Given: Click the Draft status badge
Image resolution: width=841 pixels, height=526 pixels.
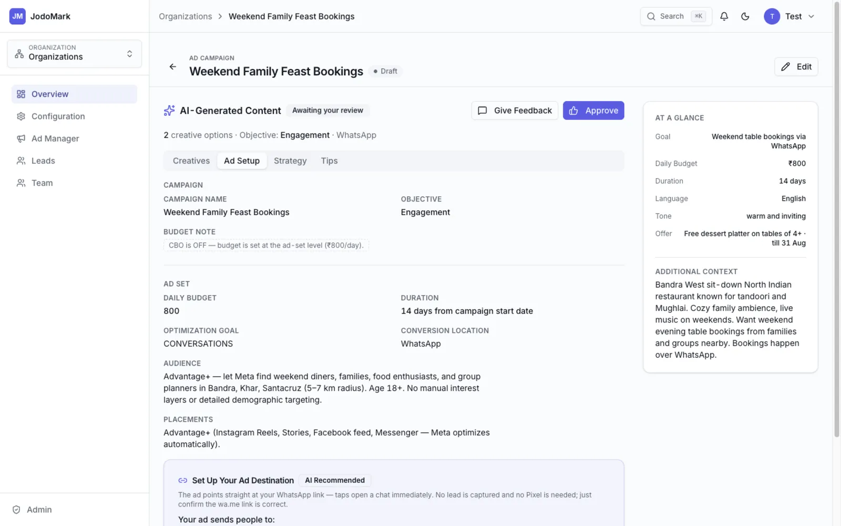Looking at the screenshot, I should coord(385,71).
